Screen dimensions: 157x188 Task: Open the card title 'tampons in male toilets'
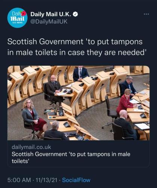click(71, 158)
